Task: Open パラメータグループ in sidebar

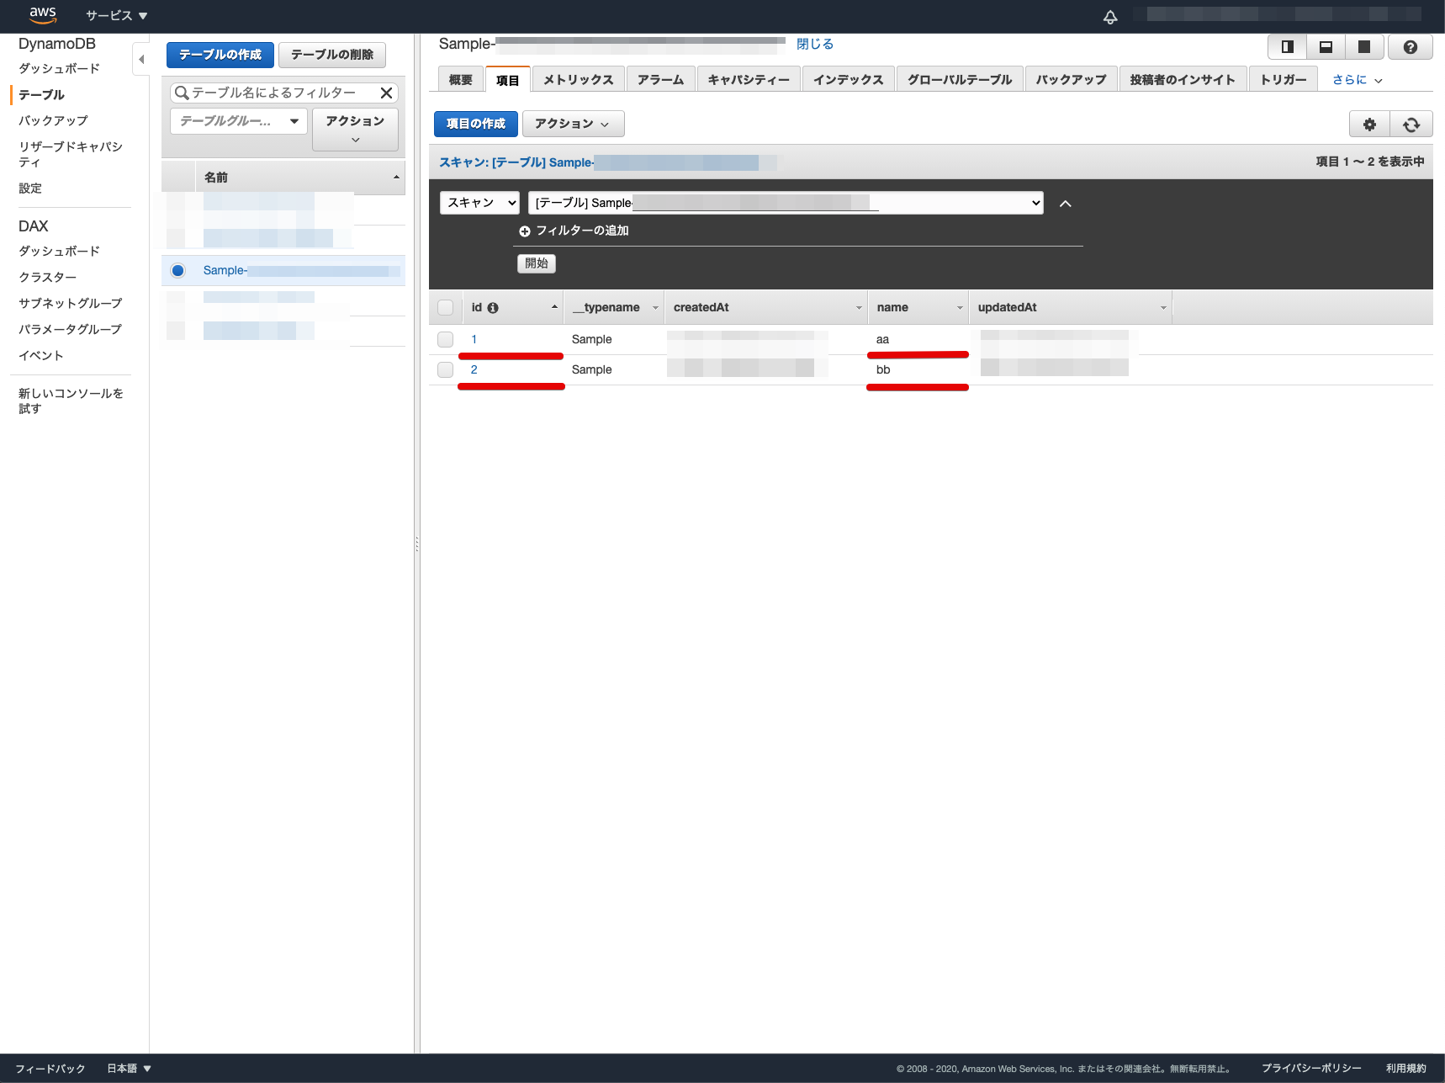Action: coord(71,330)
